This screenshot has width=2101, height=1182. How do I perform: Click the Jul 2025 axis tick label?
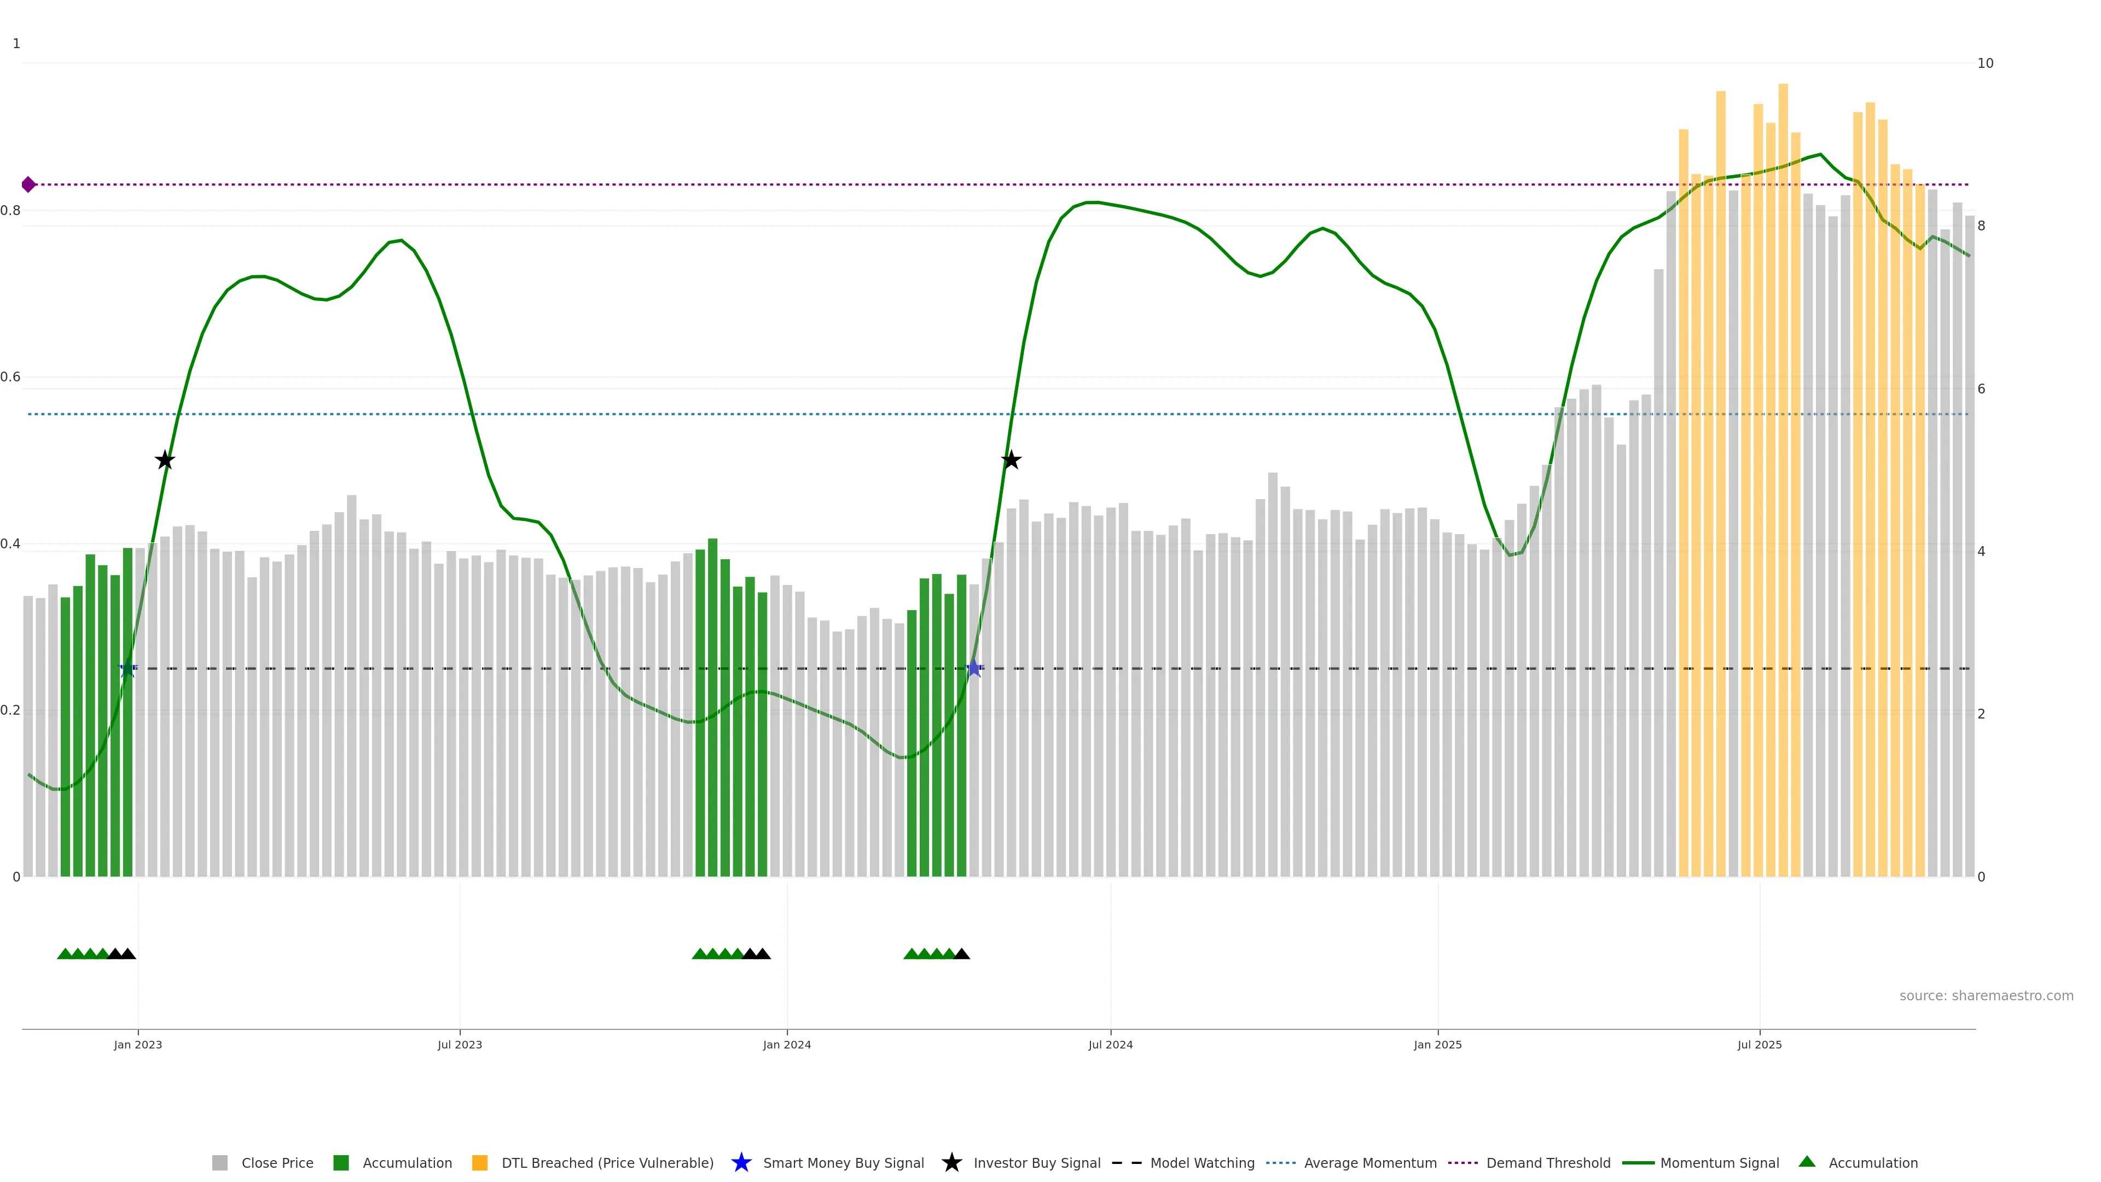pyautogui.click(x=1759, y=1044)
